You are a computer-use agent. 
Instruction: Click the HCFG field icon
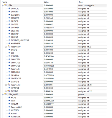click(x=9, y=97)
